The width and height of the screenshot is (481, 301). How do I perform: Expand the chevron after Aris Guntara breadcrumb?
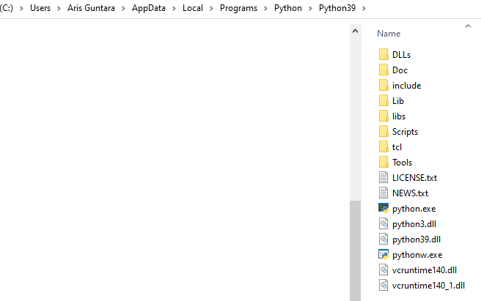point(123,8)
